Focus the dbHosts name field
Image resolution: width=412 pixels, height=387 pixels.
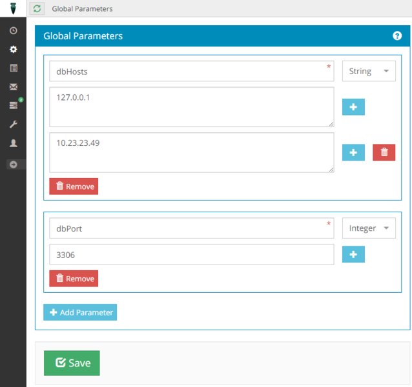pos(192,71)
